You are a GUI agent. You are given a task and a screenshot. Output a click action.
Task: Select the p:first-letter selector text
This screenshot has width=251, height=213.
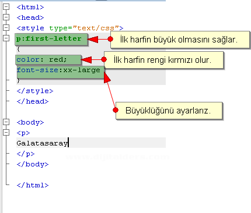49,38
